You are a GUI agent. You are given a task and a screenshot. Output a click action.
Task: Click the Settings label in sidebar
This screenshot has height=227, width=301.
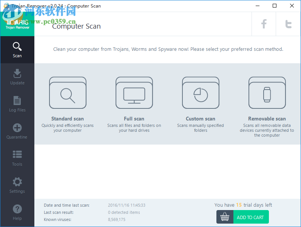tap(17, 191)
